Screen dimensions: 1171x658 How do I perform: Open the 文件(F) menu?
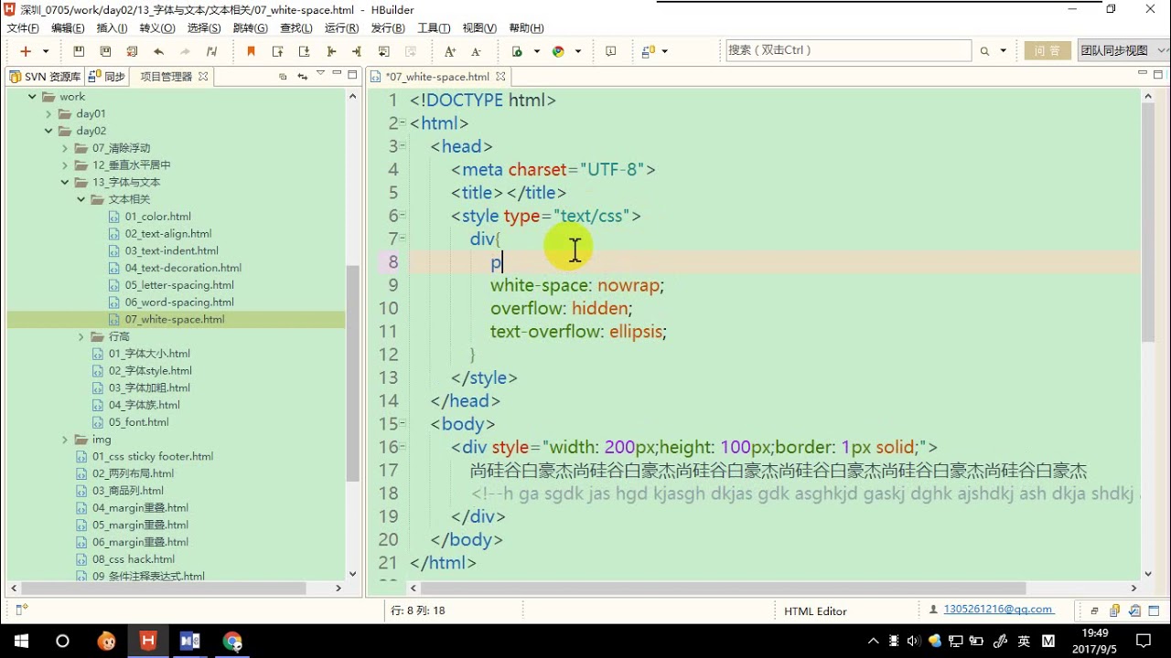click(23, 28)
